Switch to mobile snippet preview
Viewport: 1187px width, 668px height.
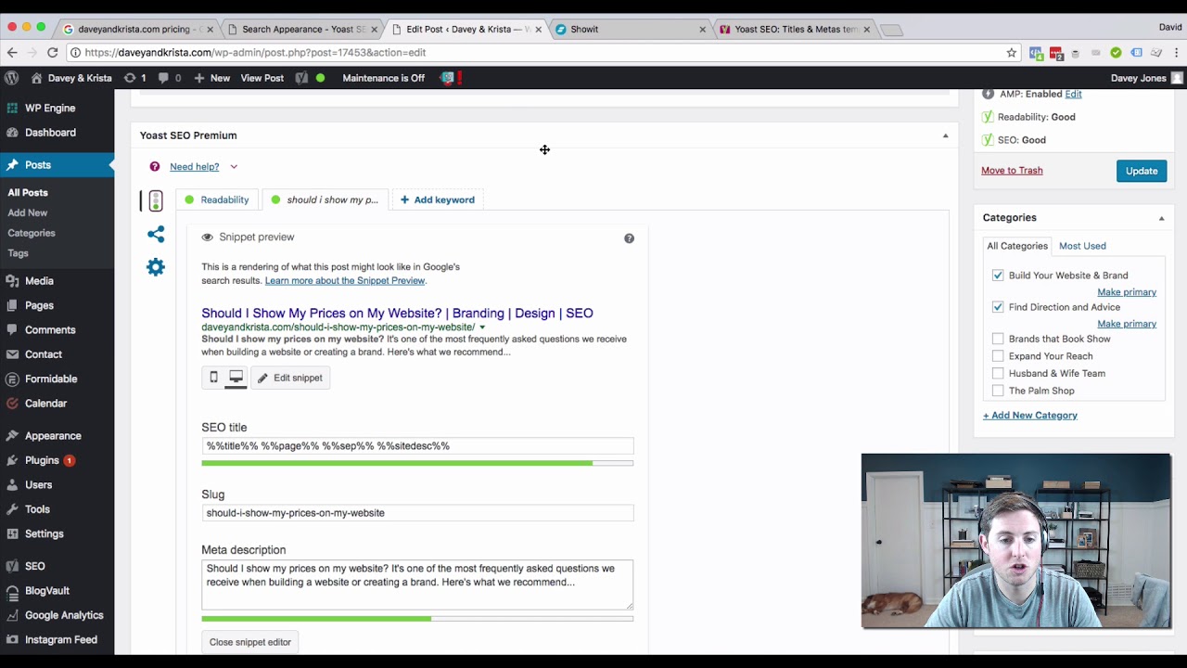[x=213, y=378]
